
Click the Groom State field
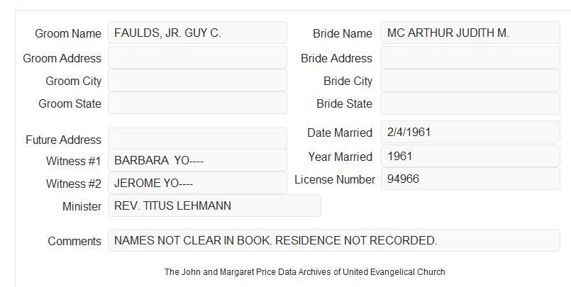197,103
